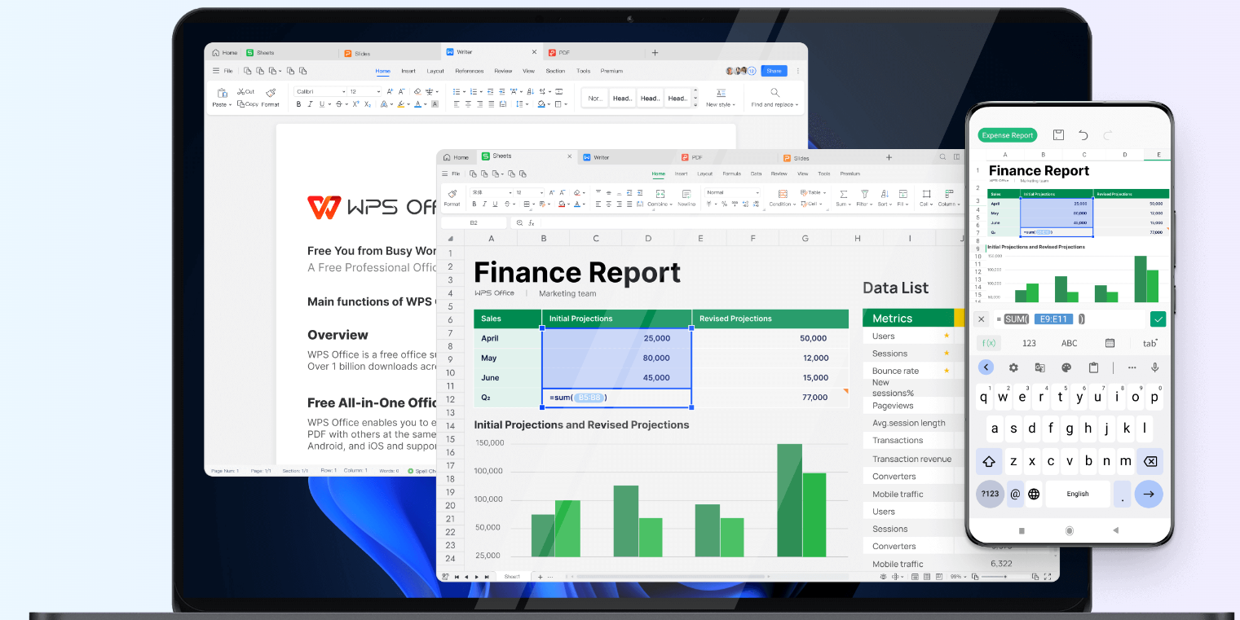Open Combine cells dropdown in Sheets
1240x620 pixels.
[660, 198]
